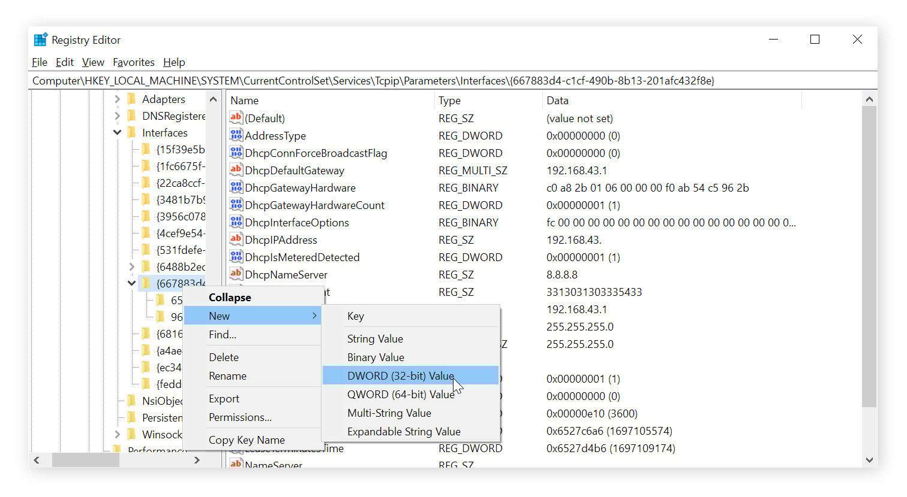Screen dimensions: 907x497
Task: Click the (Default) string value icon
Action: coord(236,118)
